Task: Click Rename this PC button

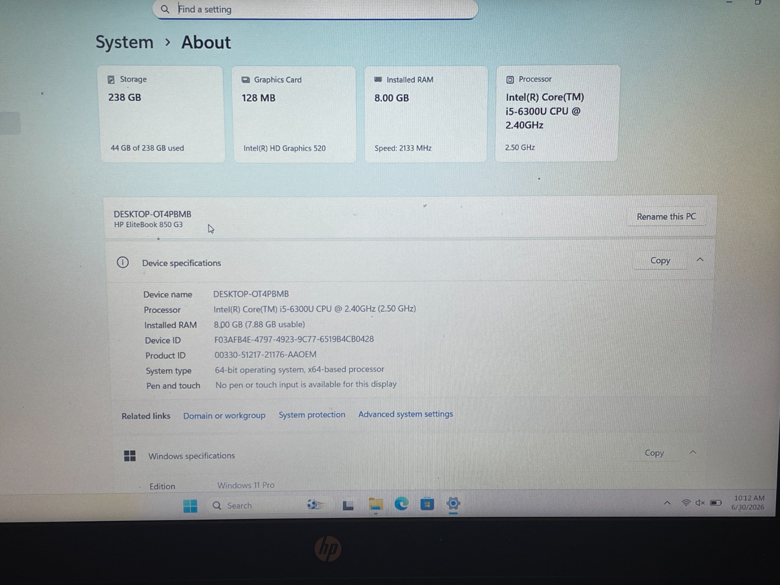Action: [x=666, y=216]
